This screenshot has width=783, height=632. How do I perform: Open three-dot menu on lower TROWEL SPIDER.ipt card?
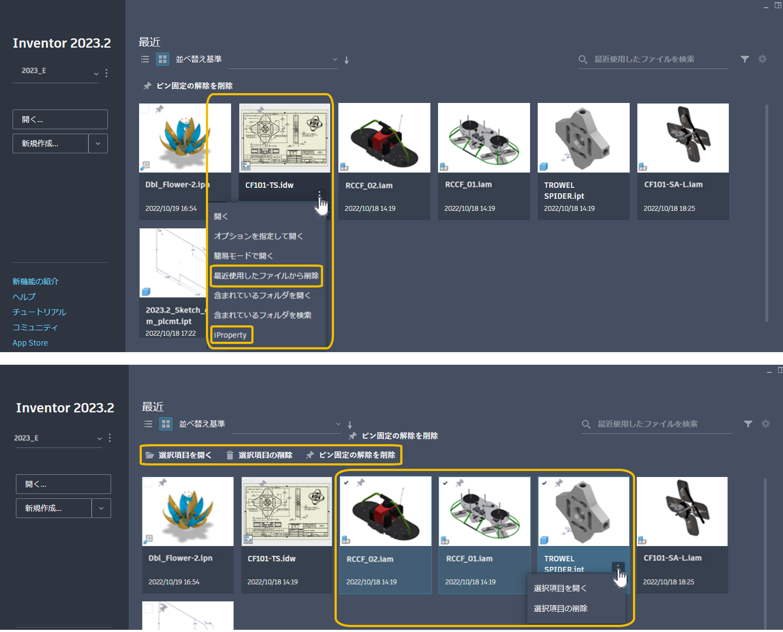coord(618,568)
